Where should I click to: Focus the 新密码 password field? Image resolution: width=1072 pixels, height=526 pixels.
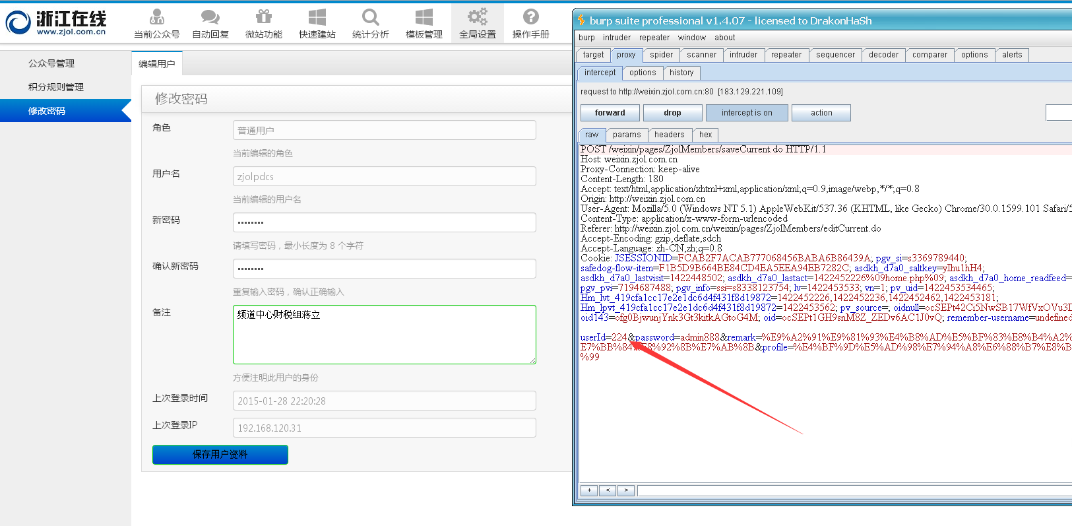click(x=385, y=222)
